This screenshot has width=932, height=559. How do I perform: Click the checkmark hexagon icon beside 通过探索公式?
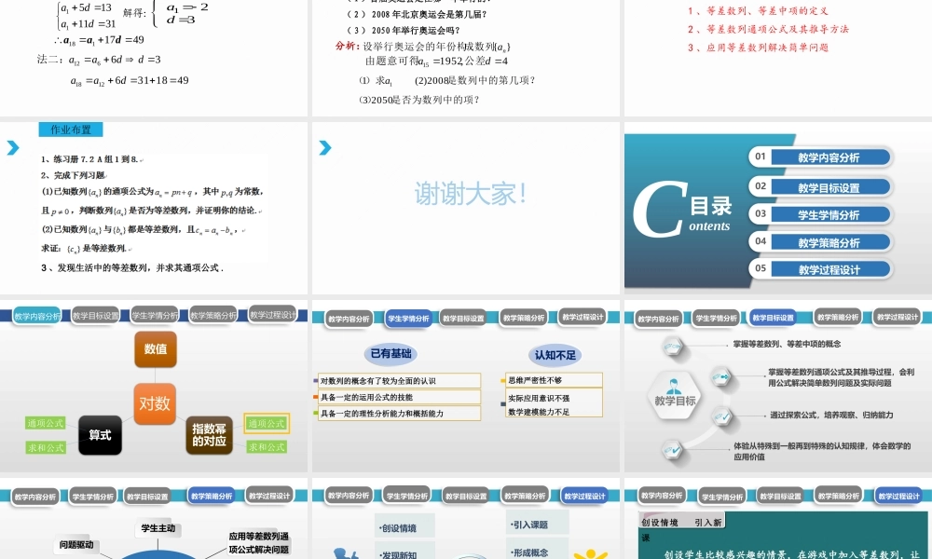pos(722,416)
